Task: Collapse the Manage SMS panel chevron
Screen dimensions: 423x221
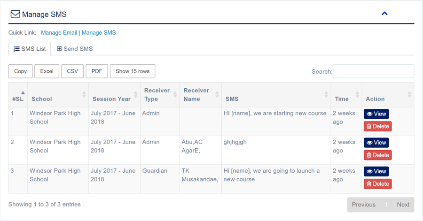Action: point(384,14)
